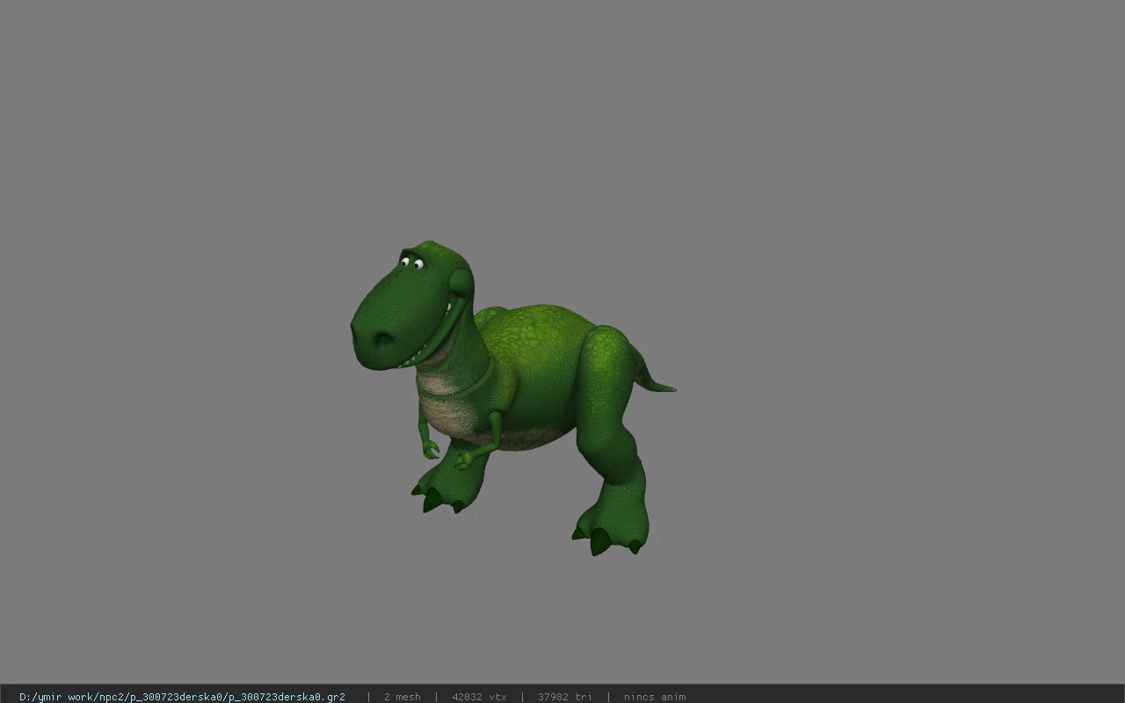This screenshot has height=703, width=1125.
Task: Click the file path ending in p_300723derska0.gr2
Action: click(182, 697)
